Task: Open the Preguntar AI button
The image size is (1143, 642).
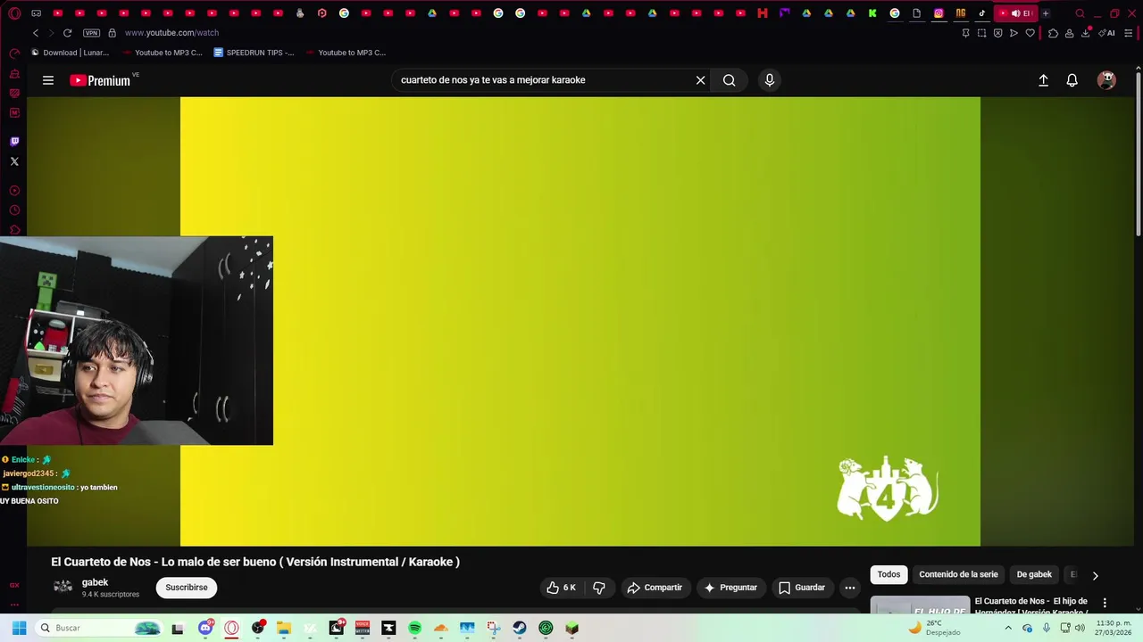Action: [731, 588]
